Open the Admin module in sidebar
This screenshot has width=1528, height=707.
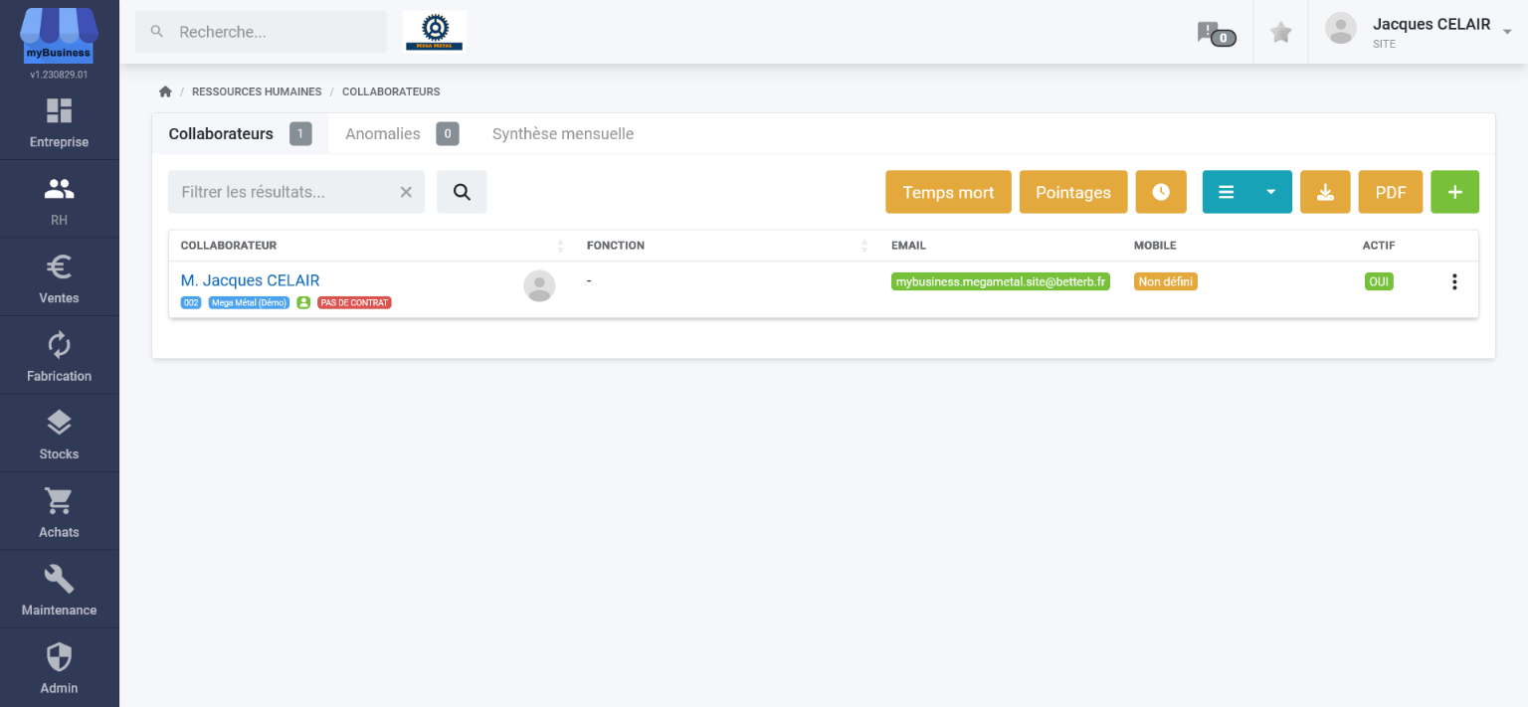click(x=59, y=668)
